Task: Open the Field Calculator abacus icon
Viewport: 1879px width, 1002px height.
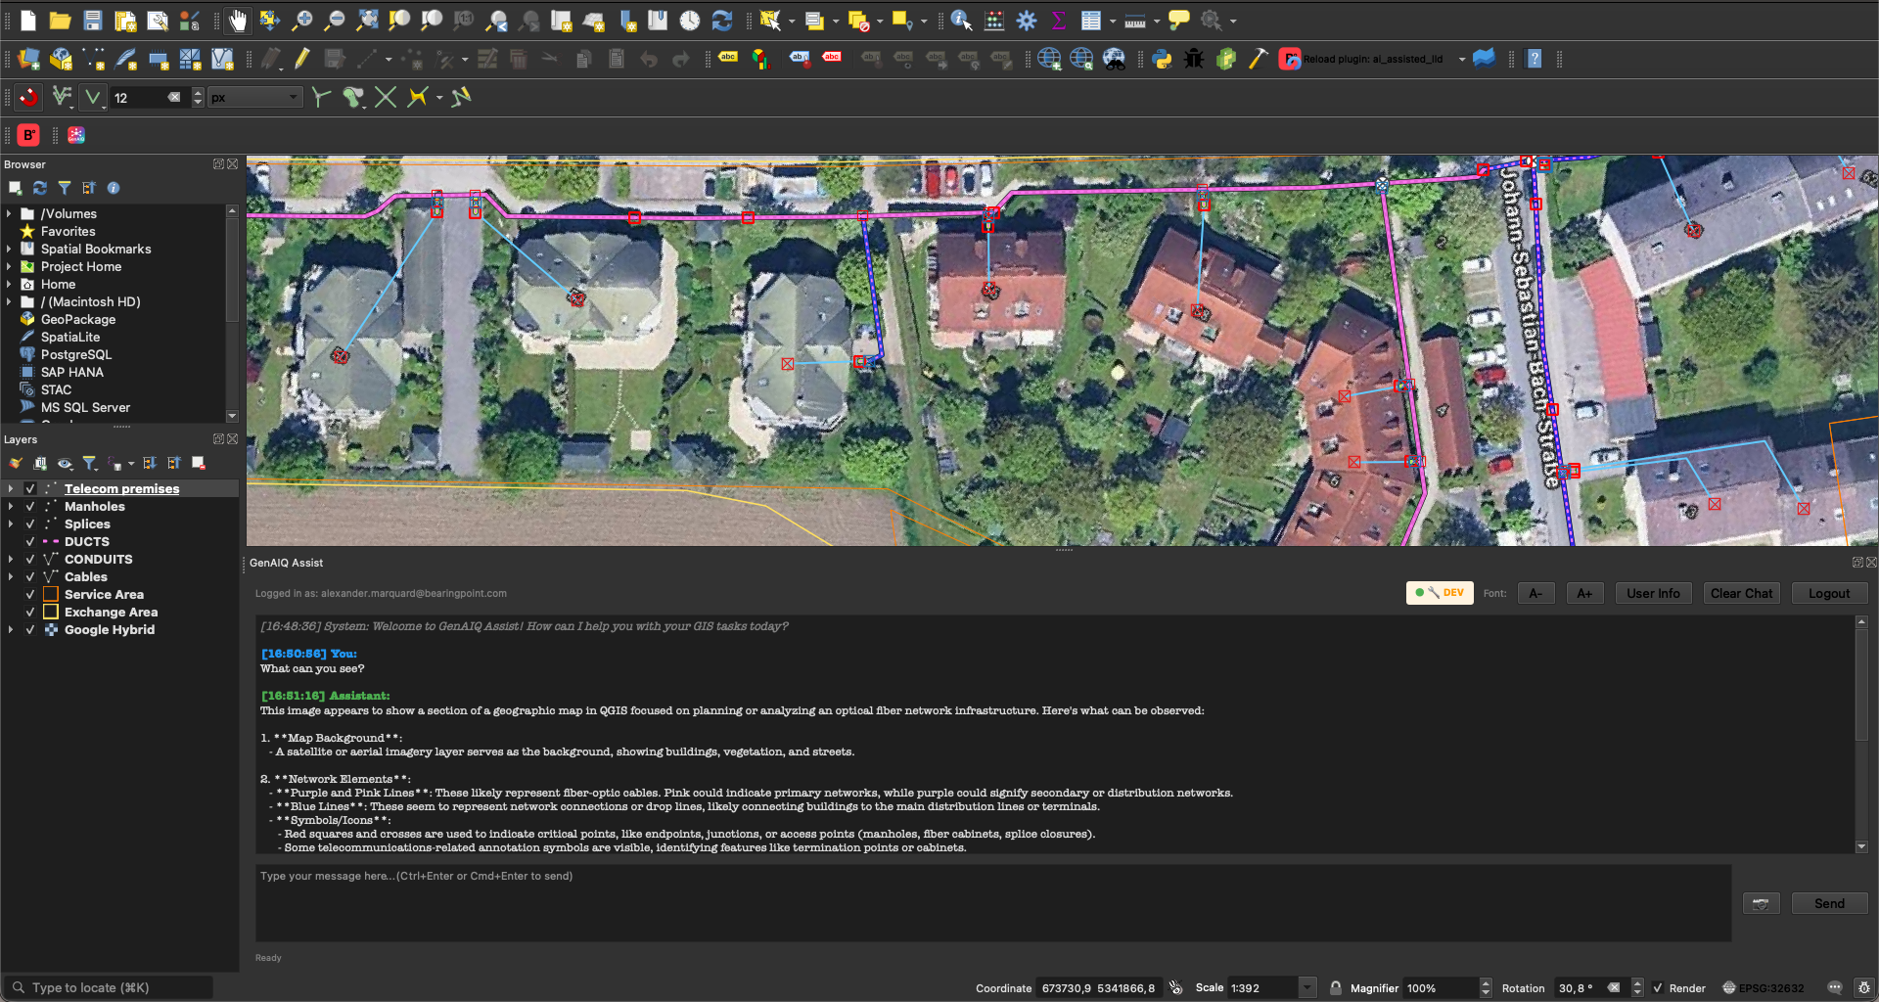Action: 994,21
